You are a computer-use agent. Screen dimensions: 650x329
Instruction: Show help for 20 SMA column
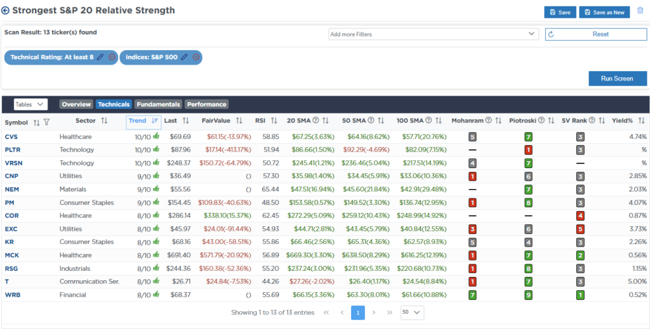[x=316, y=121]
